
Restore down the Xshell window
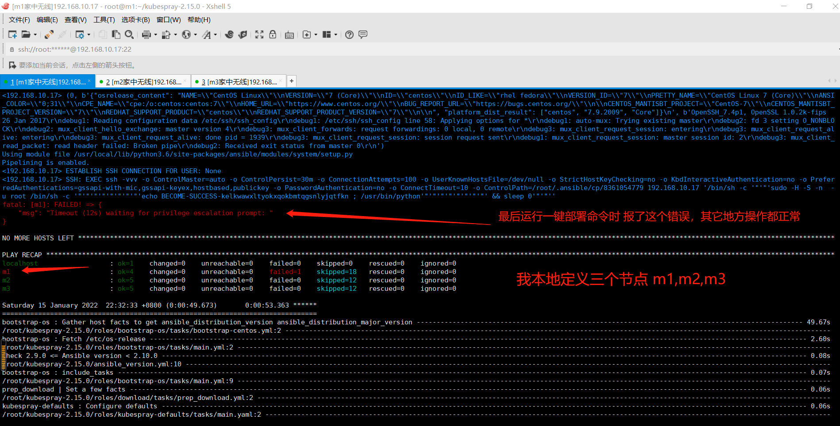tap(809, 6)
